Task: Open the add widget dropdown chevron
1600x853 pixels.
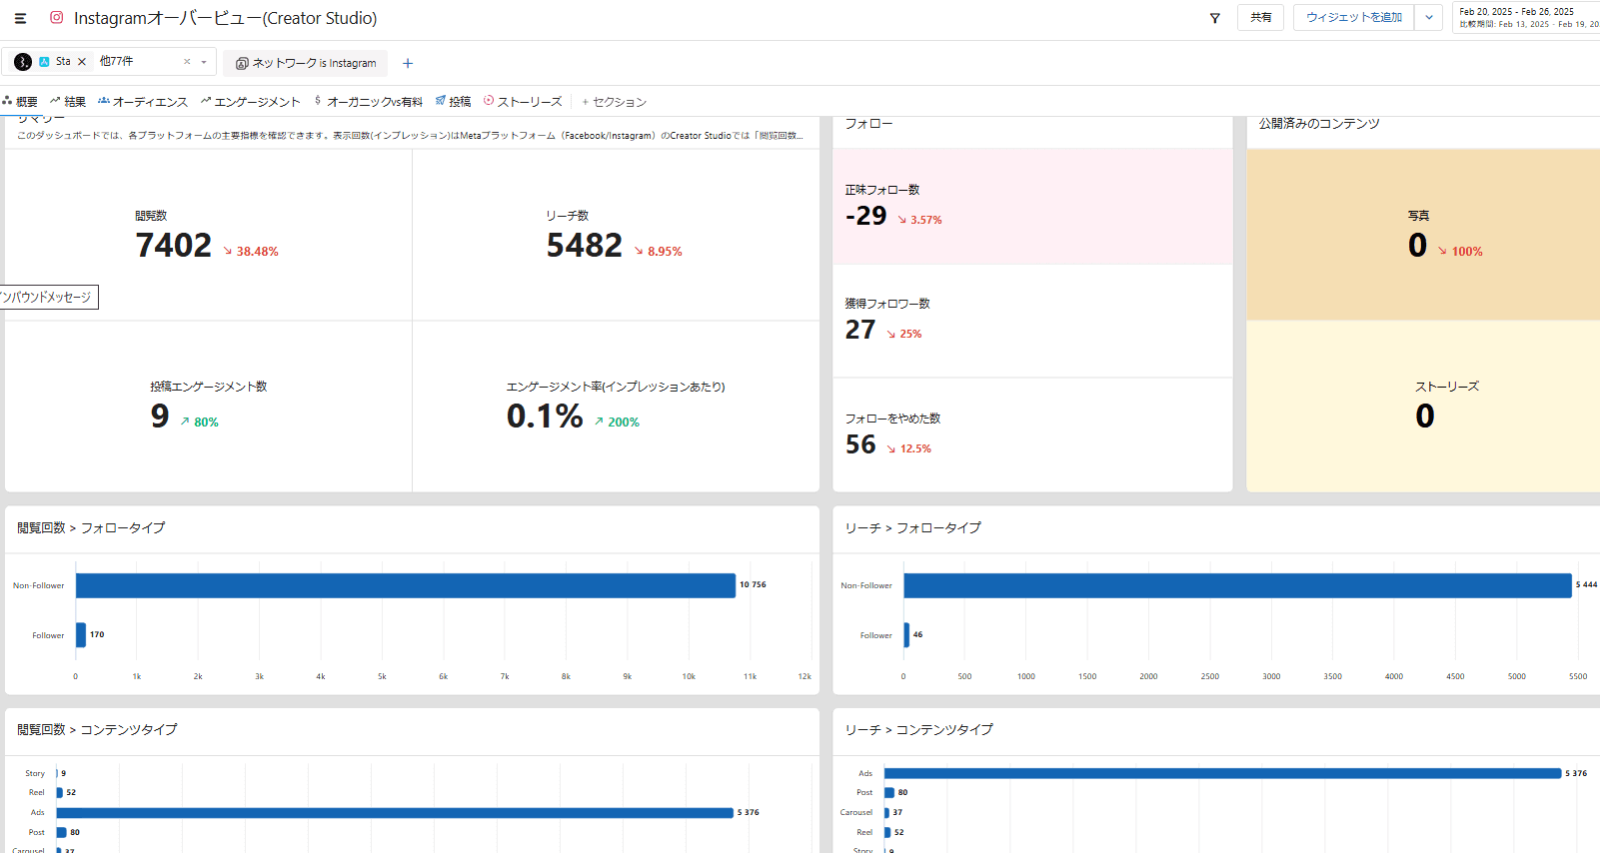Action: click(1429, 18)
